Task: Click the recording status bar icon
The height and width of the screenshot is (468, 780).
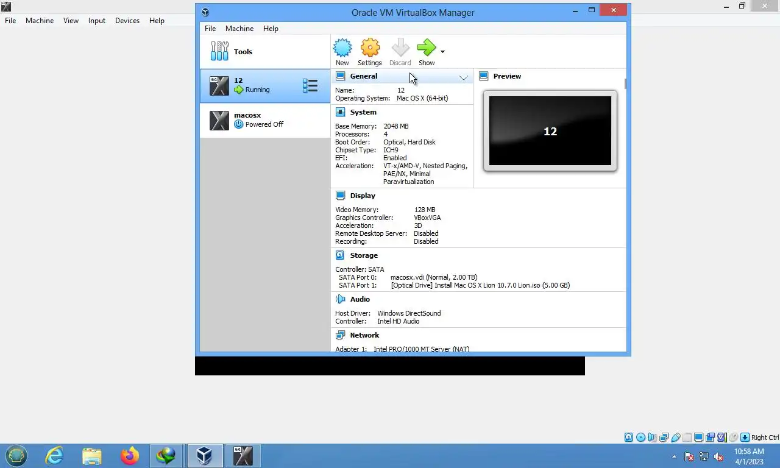Action: pyautogui.click(x=710, y=438)
